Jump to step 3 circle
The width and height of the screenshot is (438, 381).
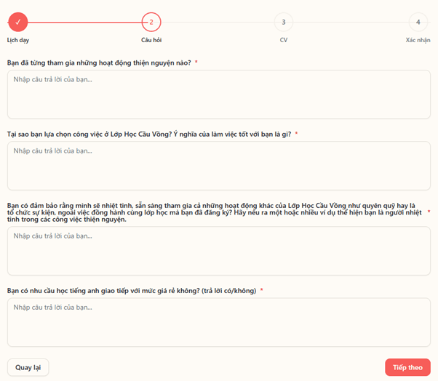pyautogui.click(x=284, y=22)
